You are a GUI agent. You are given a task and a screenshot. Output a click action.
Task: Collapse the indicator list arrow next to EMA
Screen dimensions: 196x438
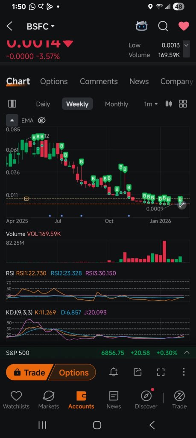(12, 120)
